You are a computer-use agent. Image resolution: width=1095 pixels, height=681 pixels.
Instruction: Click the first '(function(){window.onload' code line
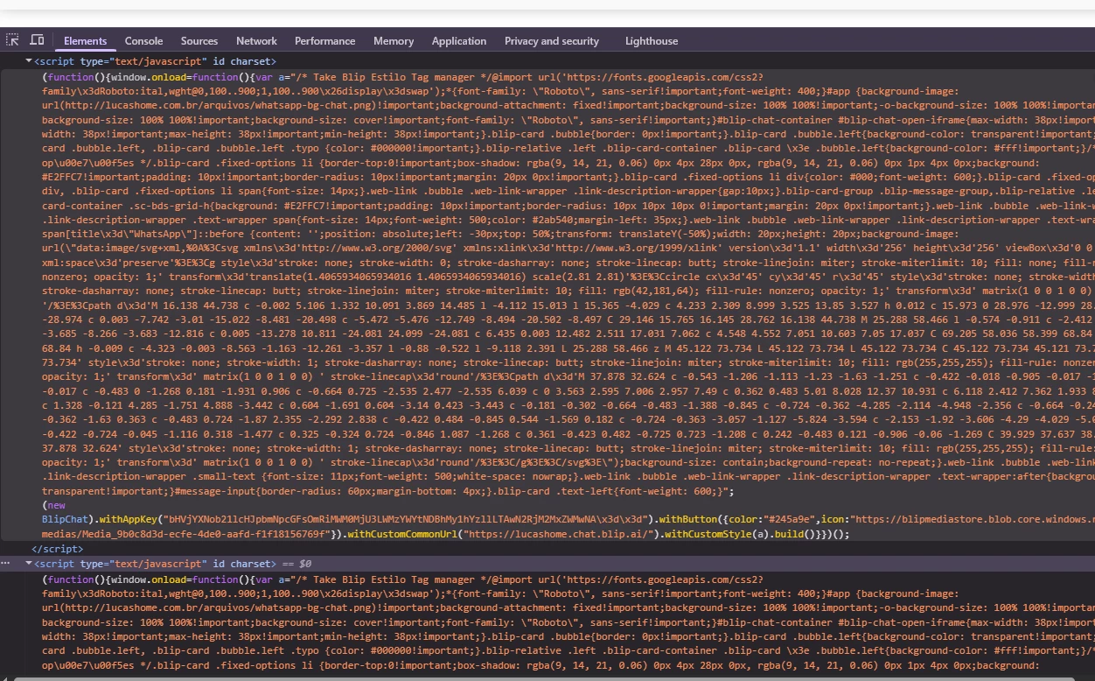tap(402, 77)
